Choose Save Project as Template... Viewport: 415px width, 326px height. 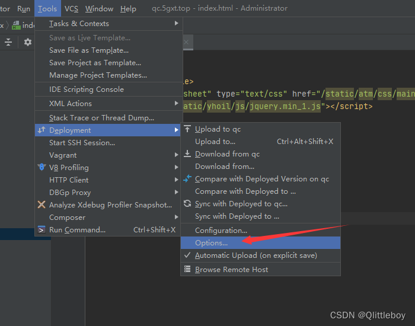pos(108,63)
